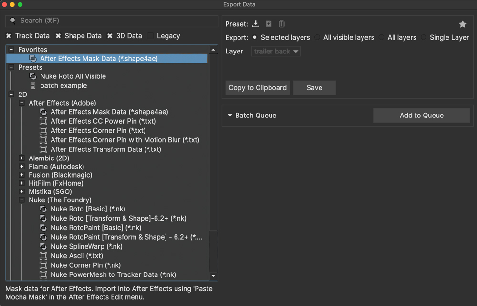Select 'Nuke Roto All Visible' preset text
Screen dimensions: 477x306
click(x=73, y=76)
